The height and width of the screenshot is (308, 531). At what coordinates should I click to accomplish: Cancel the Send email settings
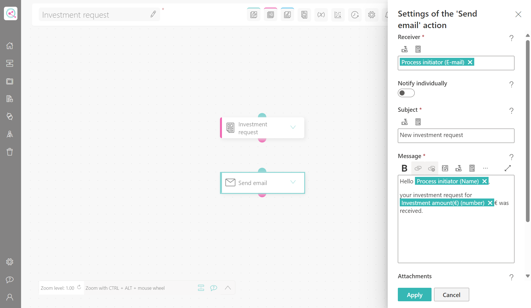point(451,295)
